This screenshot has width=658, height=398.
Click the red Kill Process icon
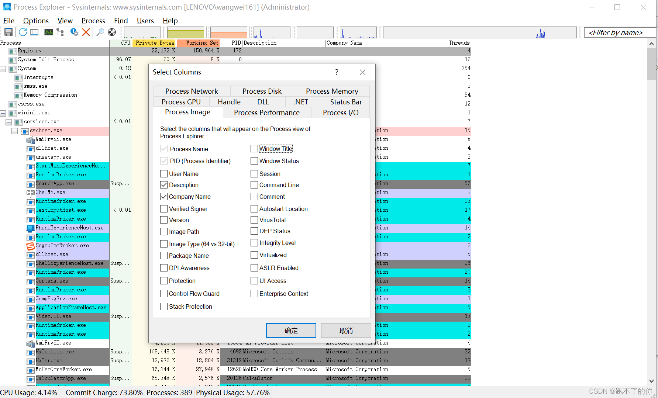pos(86,32)
